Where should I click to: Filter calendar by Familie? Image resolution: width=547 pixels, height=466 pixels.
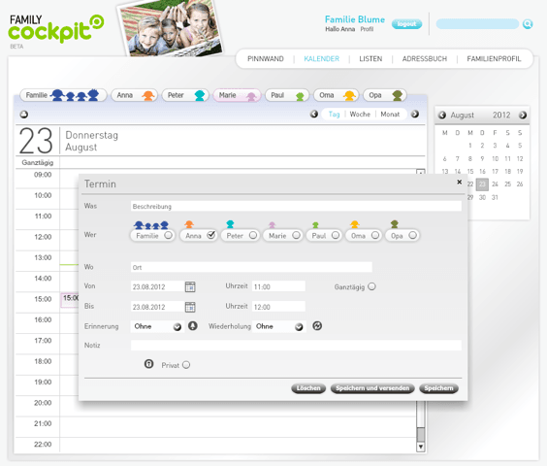click(x=63, y=95)
